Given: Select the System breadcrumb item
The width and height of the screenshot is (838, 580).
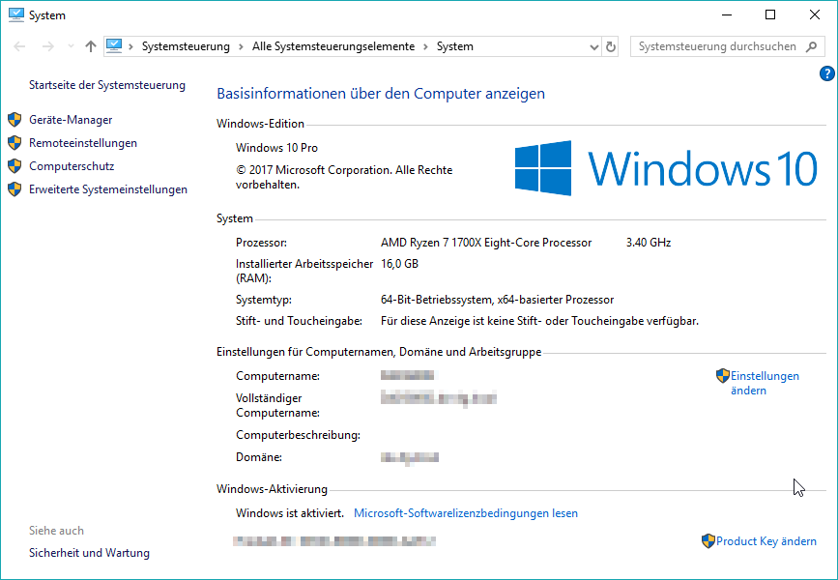Looking at the screenshot, I should click(455, 46).
